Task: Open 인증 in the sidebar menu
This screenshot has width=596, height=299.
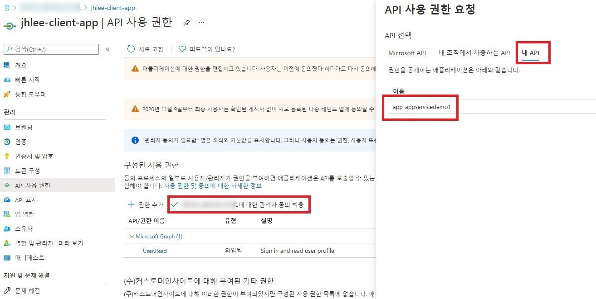Action: click(x=21, y=142)
